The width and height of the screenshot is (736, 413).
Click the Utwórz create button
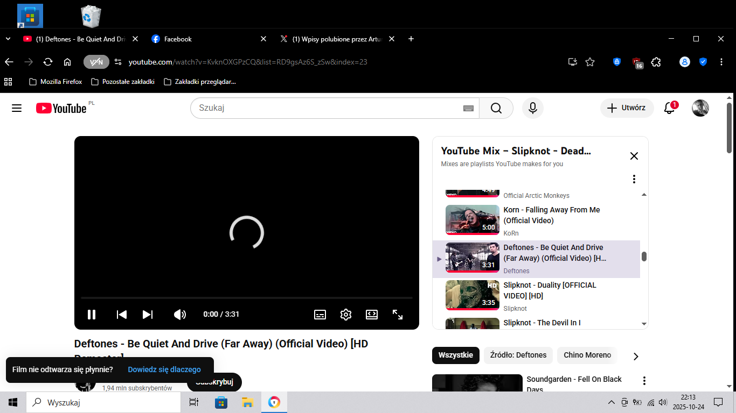[627, 108]
